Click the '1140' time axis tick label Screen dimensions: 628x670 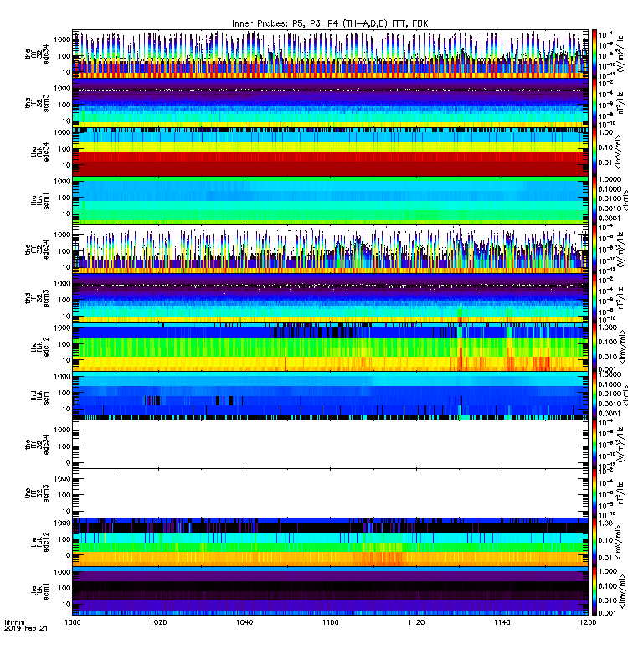pyautogui.click(x=502, y=622)
